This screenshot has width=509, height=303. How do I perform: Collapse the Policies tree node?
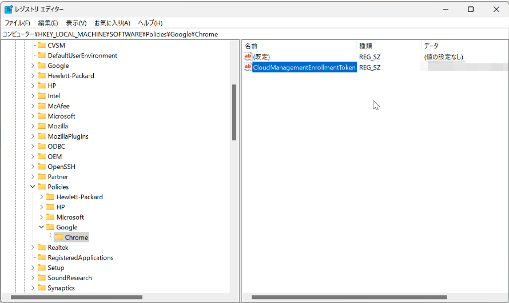(33, 187)
